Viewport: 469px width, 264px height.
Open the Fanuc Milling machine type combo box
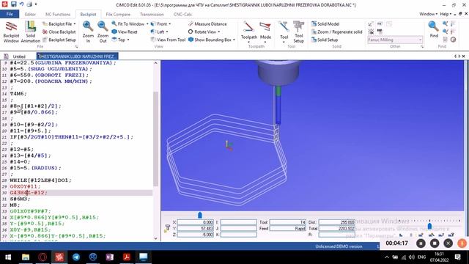(395, 40)
